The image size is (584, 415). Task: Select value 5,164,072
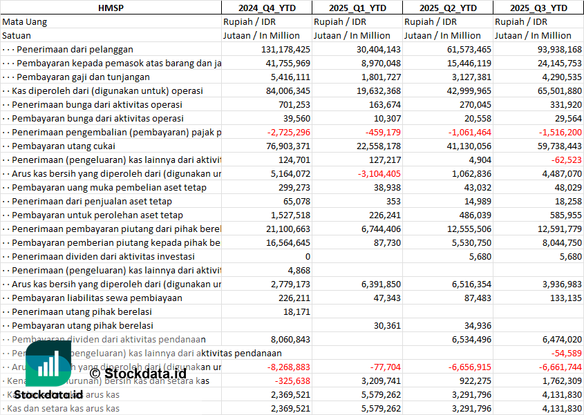click(x=290, y=173)
